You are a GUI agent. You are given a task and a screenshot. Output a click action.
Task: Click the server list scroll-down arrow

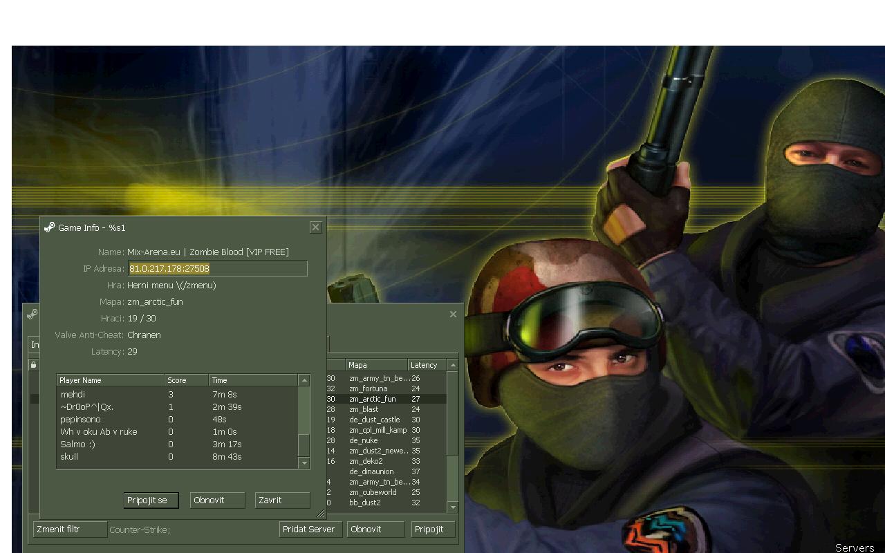coord(453,507)
